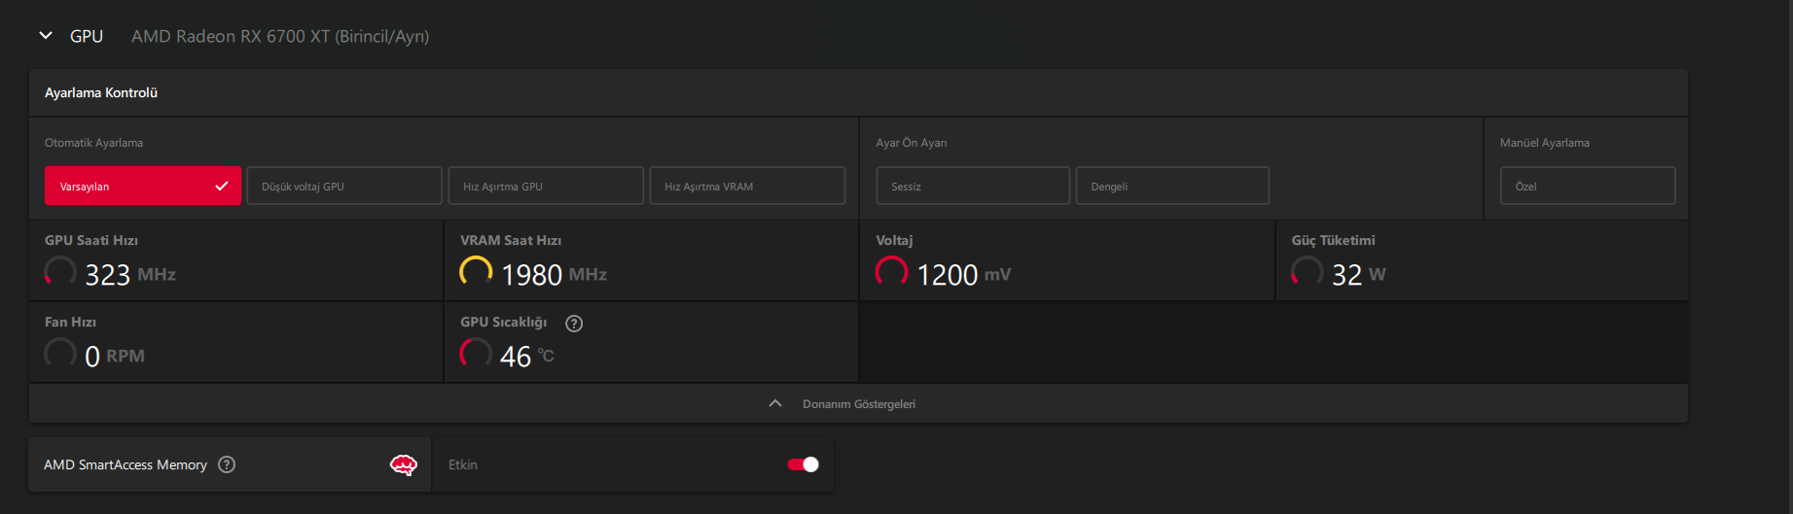Choose Hız Aşırtma GPU option
This screenshot has width=1793, height=514.
[x=546, y=186]
